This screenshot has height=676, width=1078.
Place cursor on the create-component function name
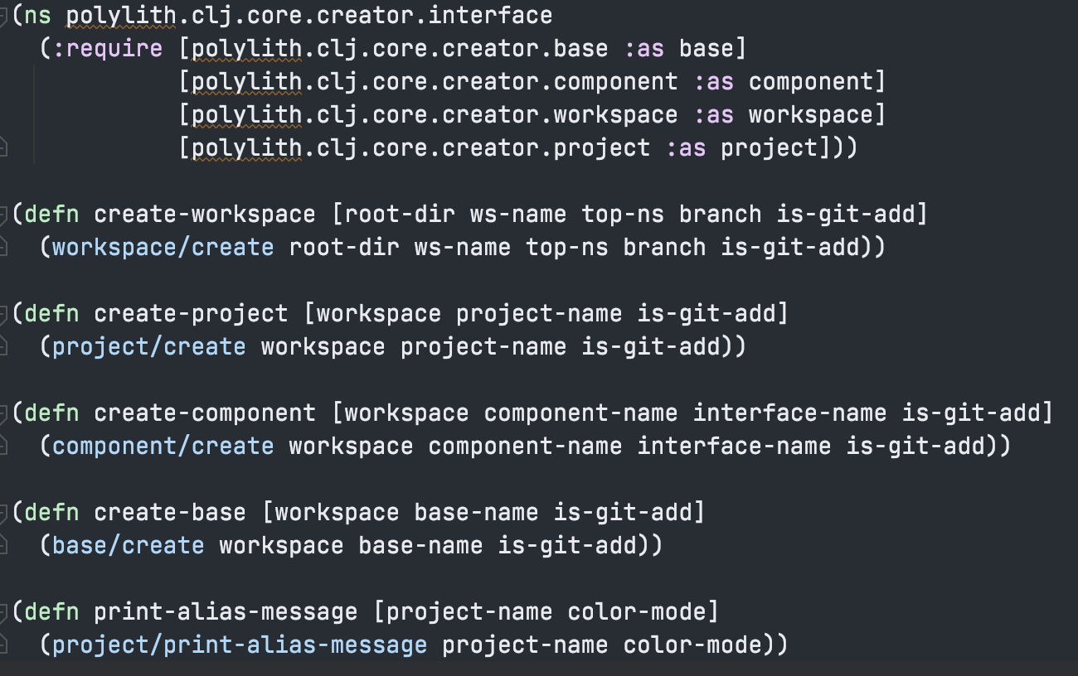pyautogui.click(x=204, y=413)
